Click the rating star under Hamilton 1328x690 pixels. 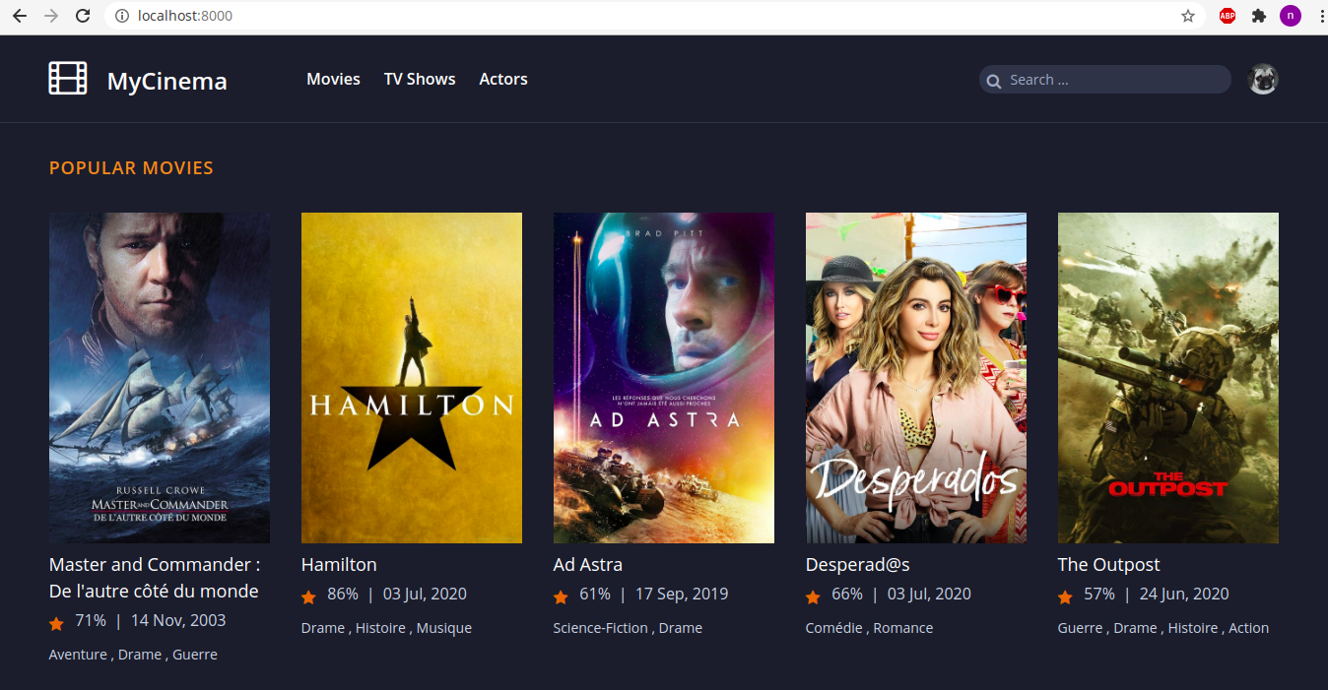308,596
